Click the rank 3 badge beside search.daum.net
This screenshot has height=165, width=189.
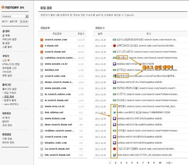pos(42,52)
